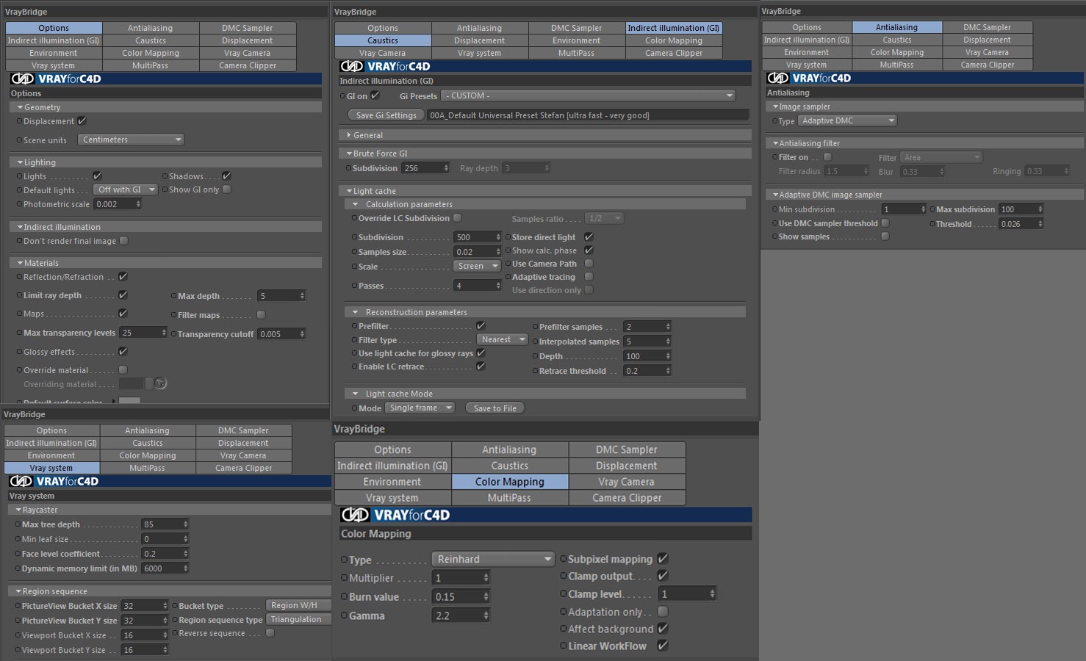
Task: Click the Photometric scale value field
Action: tap(114, 204)
